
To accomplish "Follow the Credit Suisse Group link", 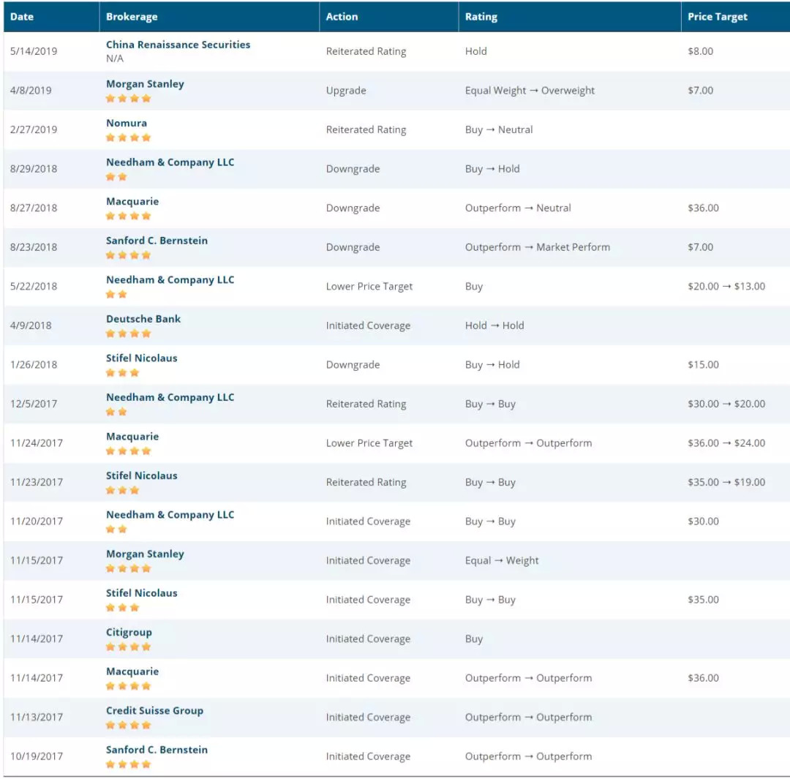I will (x=154, y=710).
